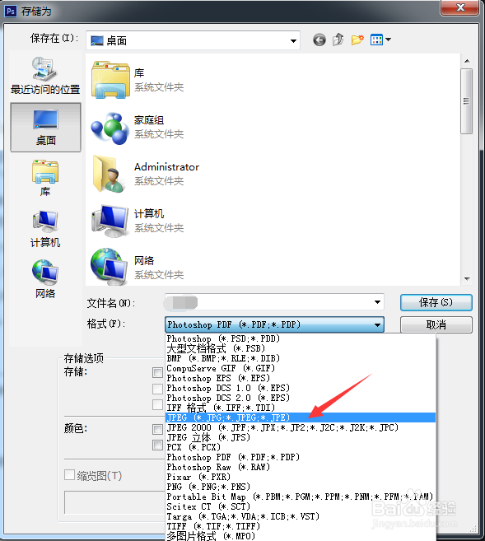Click the 取消 cancel button
This screenshot has width=485, height=541.
pos(436,324)
